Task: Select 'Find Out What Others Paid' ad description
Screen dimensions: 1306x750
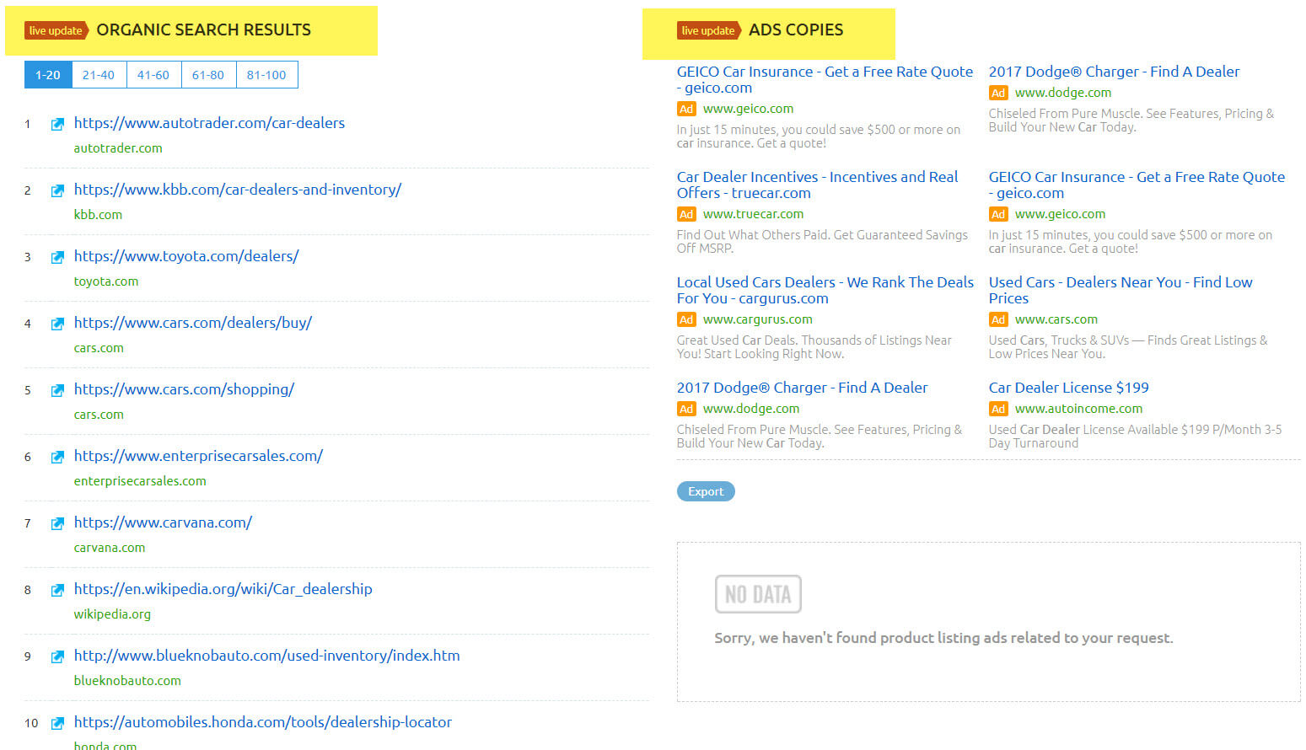Action: (x=822, y=242)
